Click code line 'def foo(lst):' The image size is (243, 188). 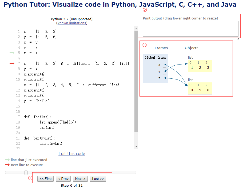point(37,117)
